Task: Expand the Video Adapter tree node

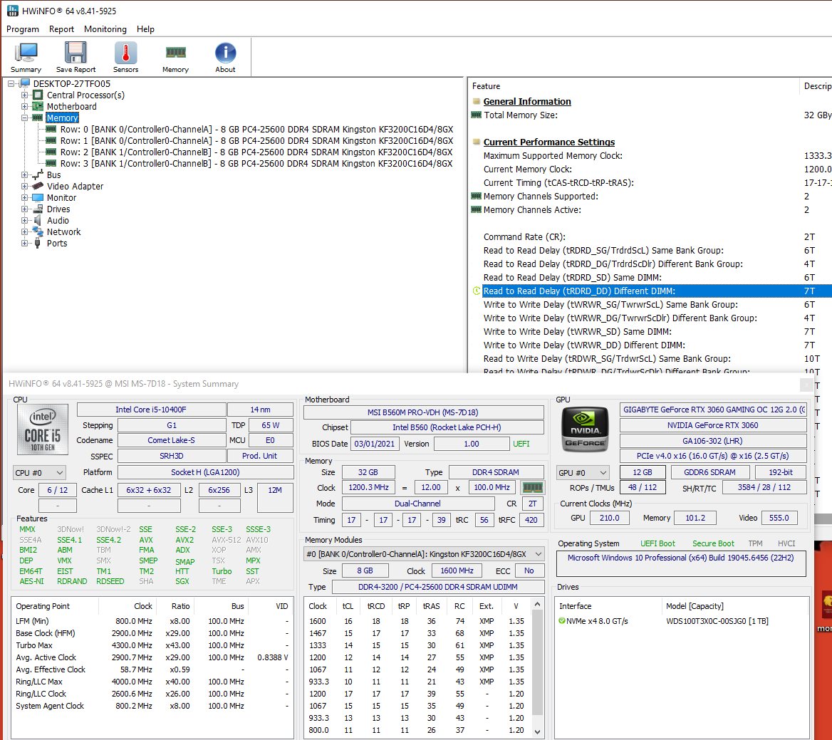Action: coord(25,187)
